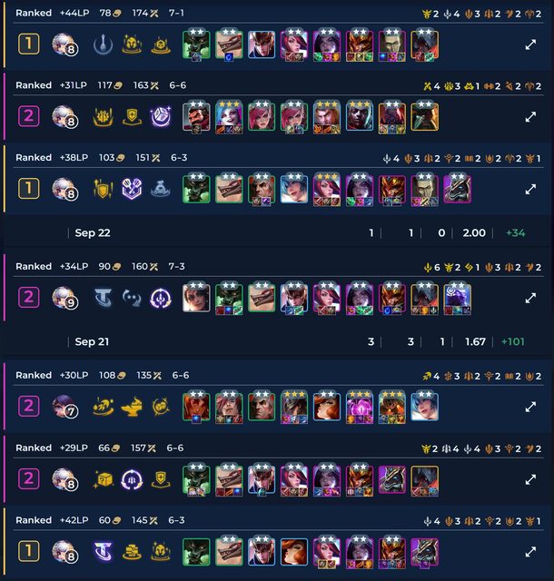Click gold helmet augment in +44LP match
The width and height of the screenshot is (554, 581).
(132, 44)
